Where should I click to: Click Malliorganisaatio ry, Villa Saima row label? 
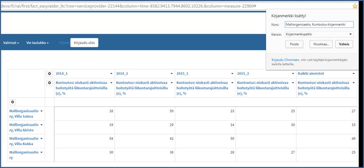24,114
